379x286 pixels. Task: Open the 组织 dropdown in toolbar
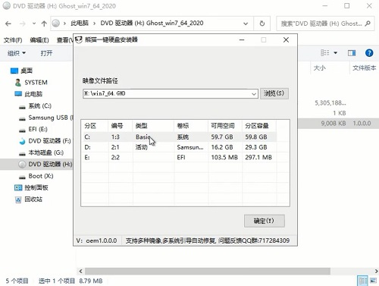pos(17,53)
